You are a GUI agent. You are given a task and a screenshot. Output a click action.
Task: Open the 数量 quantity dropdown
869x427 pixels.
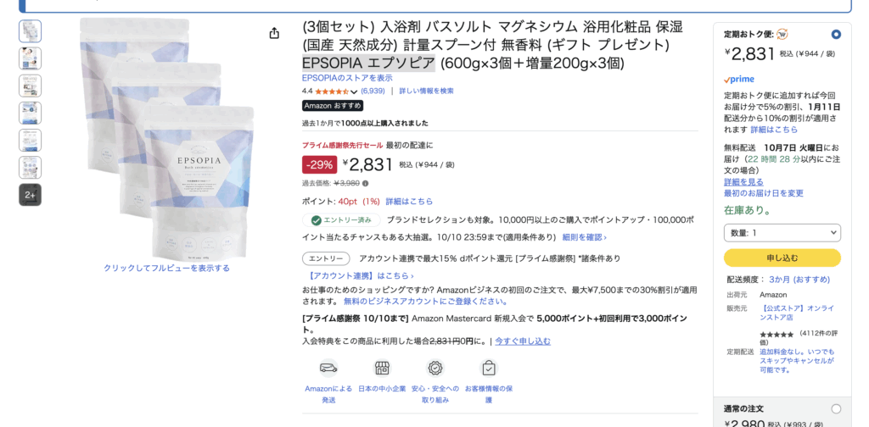click(x=782, y=232)
